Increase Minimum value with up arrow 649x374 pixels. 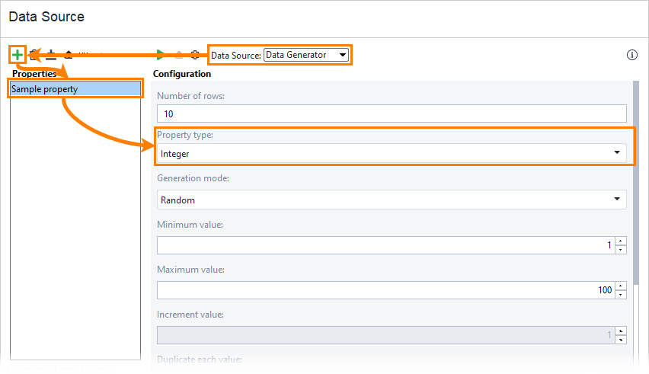621,241
